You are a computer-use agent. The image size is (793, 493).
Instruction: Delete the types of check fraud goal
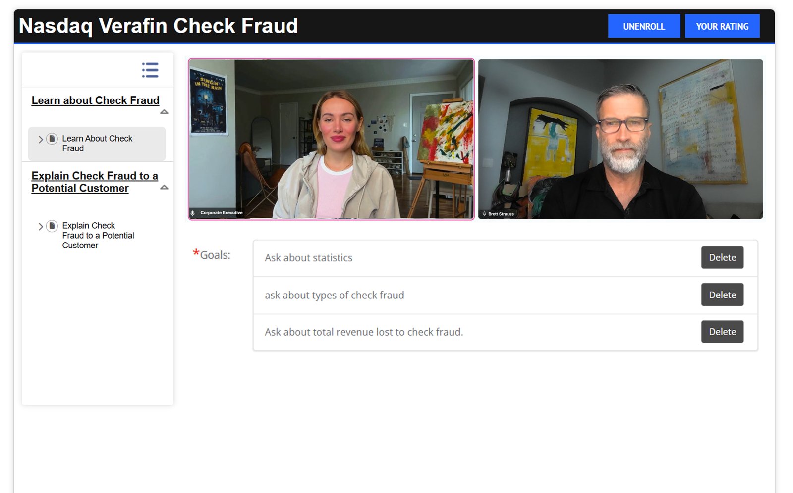[722, 295]
